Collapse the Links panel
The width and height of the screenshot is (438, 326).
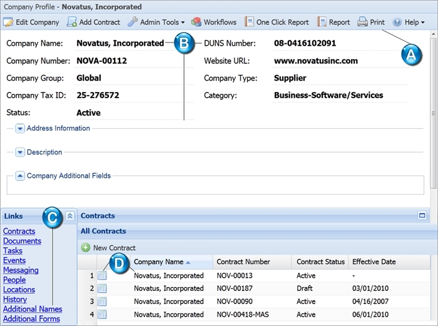point(70,216)
